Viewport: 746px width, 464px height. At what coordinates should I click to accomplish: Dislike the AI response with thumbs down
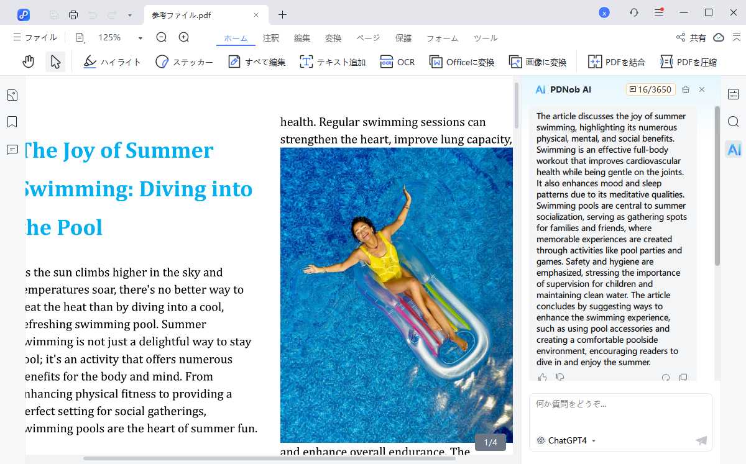tap(559, 377)
